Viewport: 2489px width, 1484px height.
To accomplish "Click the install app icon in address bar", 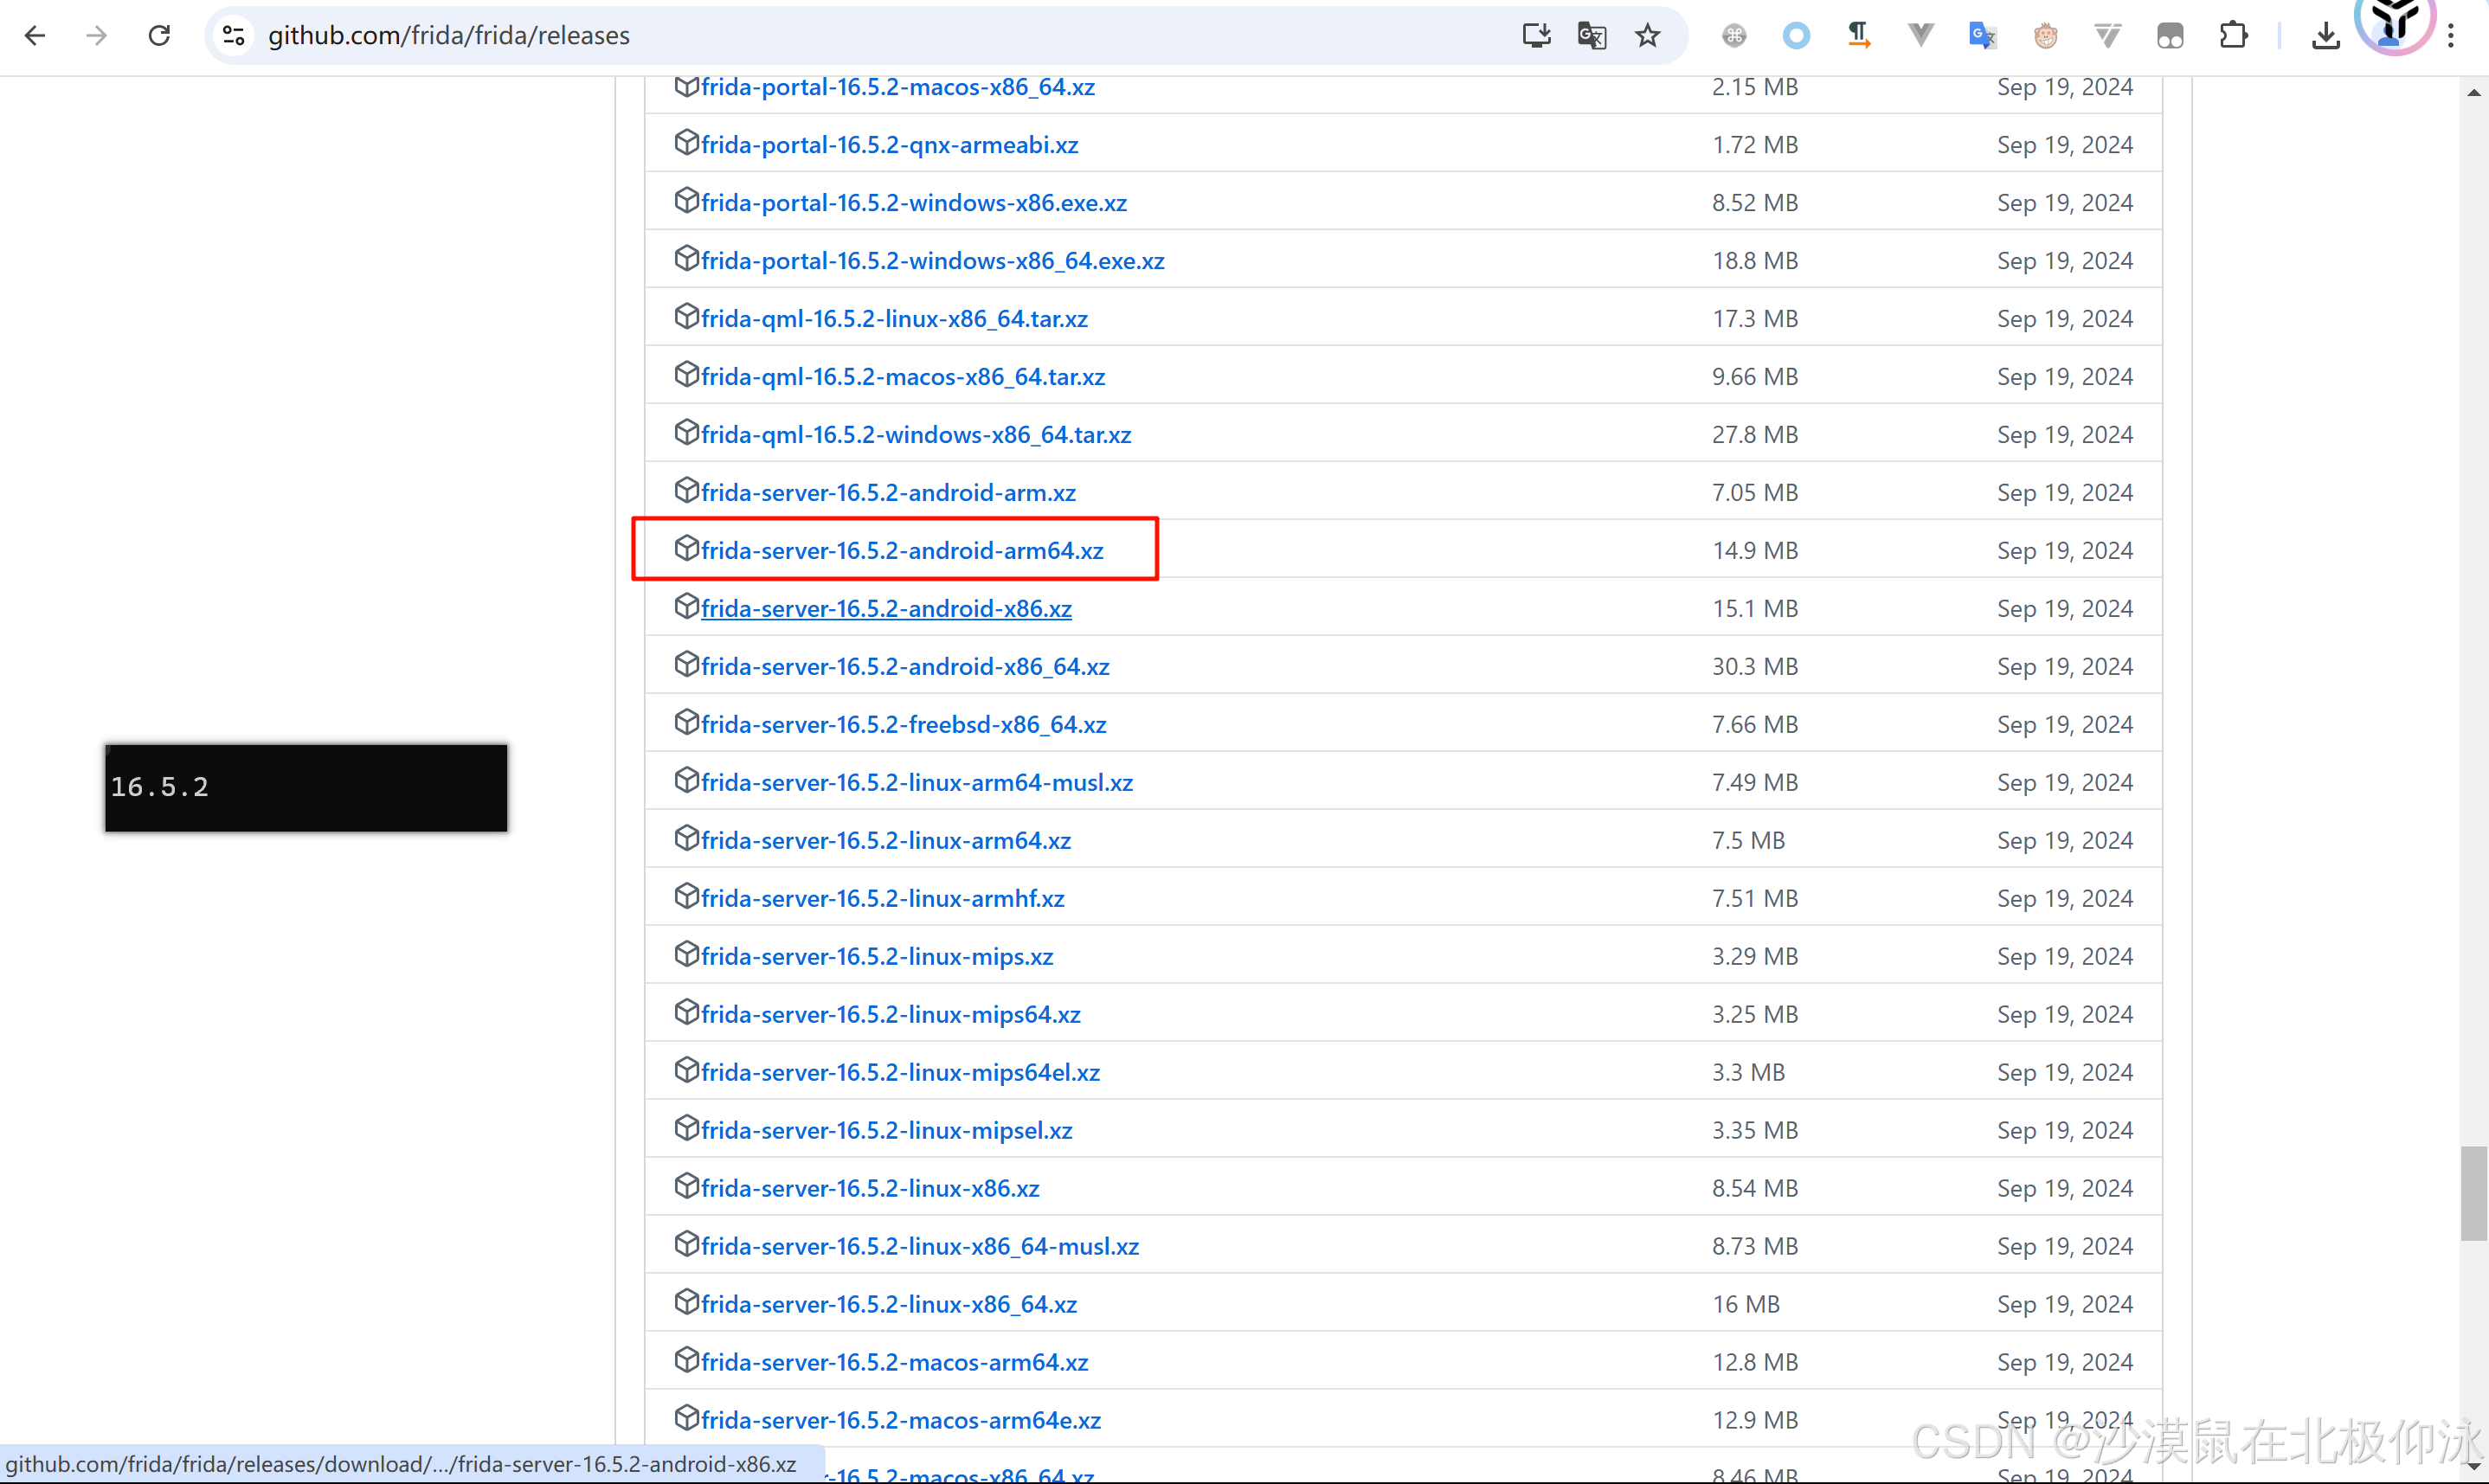I will pyautogui.click(x=1536, y=36).
